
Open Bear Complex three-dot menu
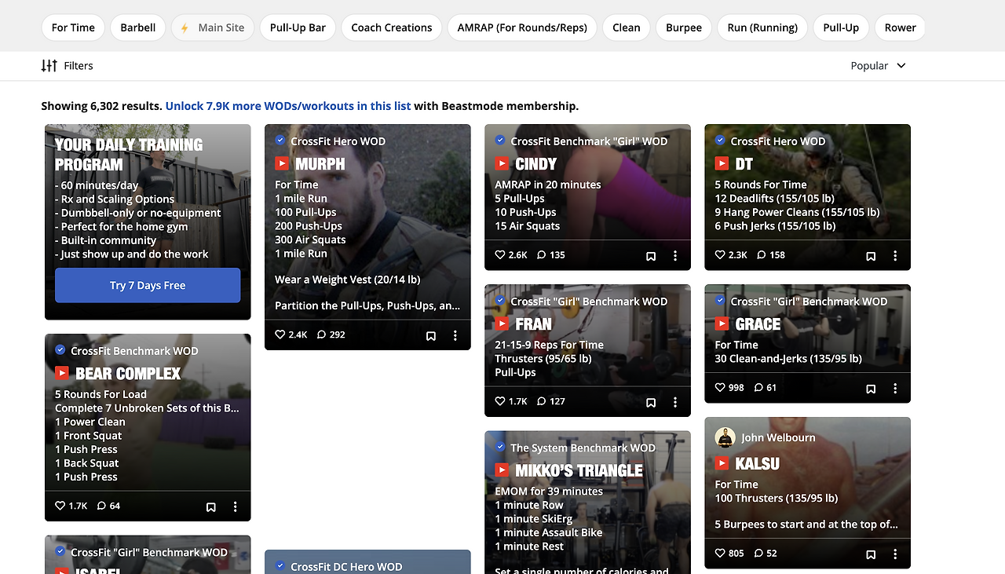tap(236, 507)
